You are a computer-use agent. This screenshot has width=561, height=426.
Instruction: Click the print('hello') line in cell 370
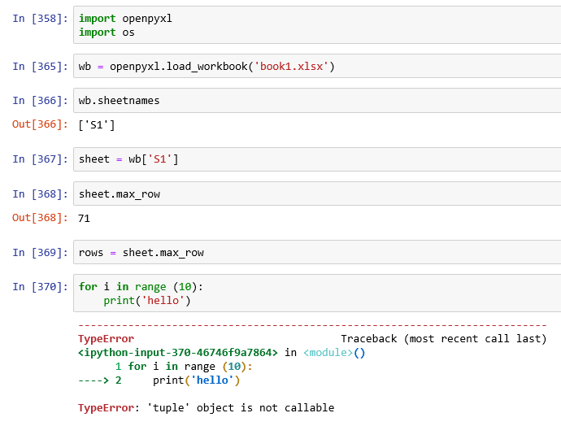[146, 301]
